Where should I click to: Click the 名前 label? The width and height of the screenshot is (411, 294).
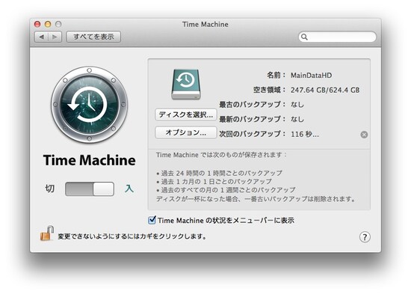point(276,76)
